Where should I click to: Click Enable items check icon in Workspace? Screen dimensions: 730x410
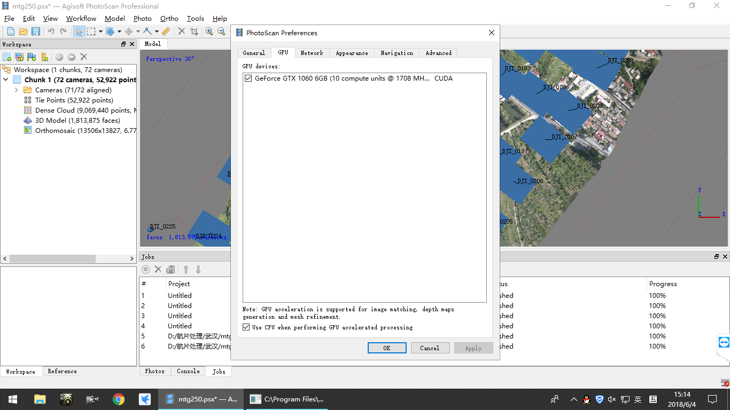pyautogui.click(x=59, y=57)
